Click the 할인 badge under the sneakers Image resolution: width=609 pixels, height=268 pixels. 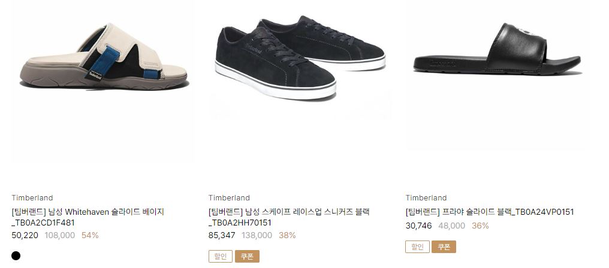pyautogui.click(x=220, y=257)
